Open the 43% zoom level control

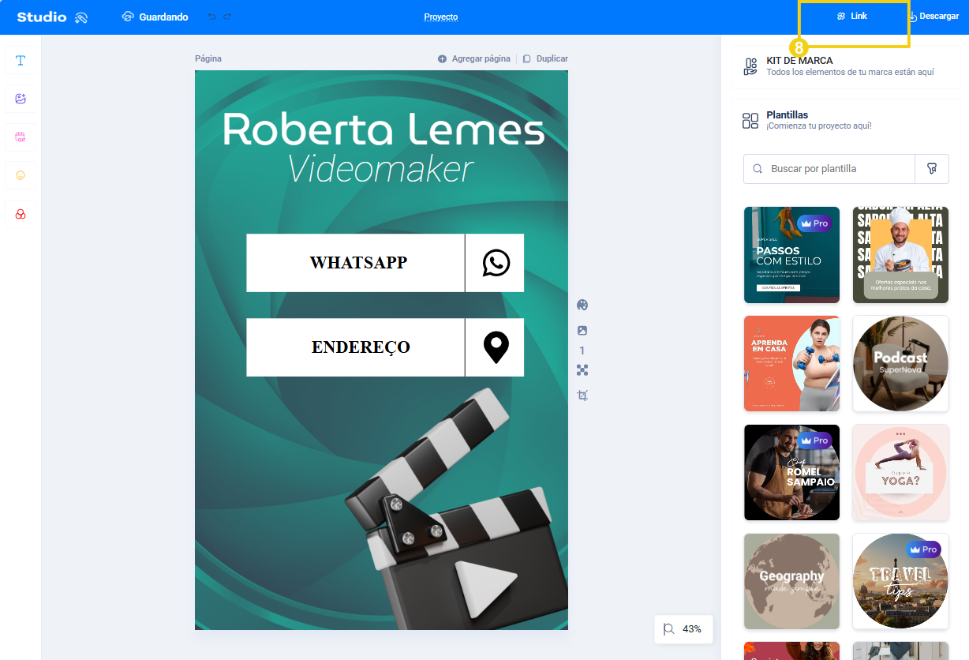point(683,629)
